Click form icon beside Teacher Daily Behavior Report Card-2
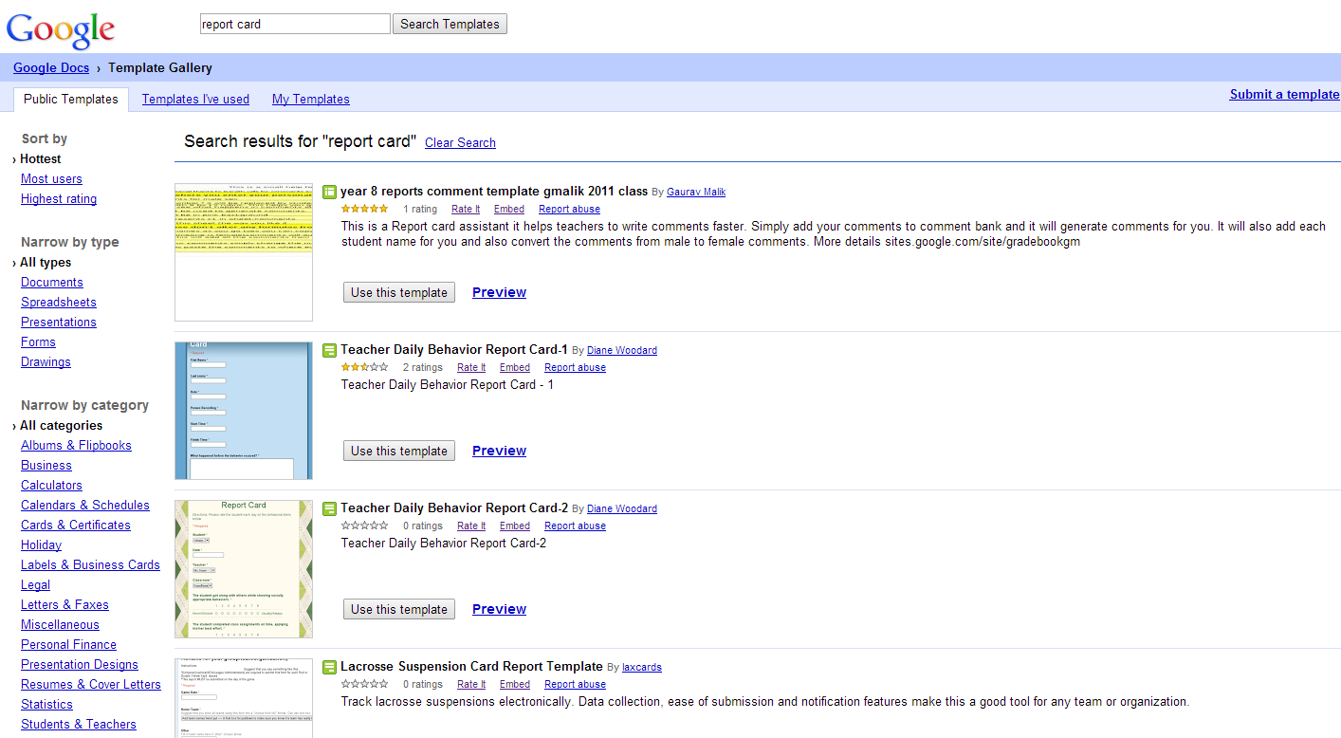The width and height of the screenshot is (1341, 738). (x=330, y=508)
